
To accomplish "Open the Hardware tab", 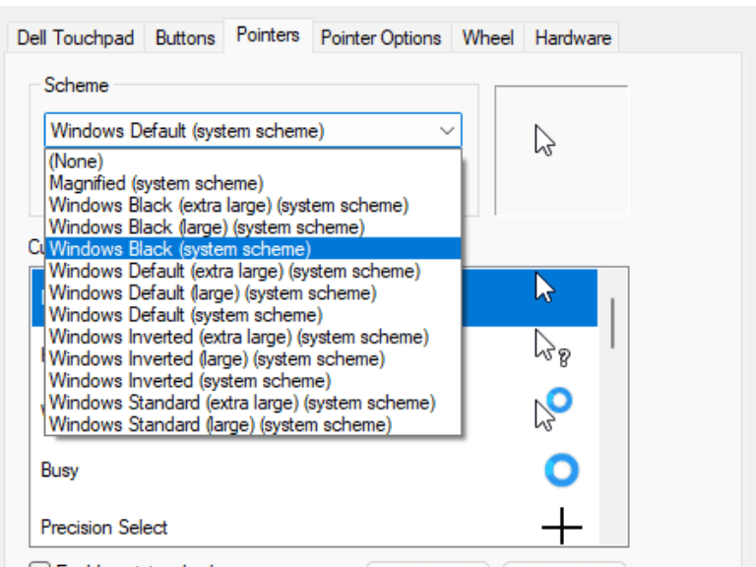I will click(573, 37).
